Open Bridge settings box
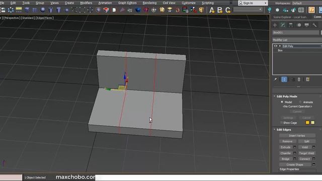This screenshot has width=322, height=181. coord(295,159)
